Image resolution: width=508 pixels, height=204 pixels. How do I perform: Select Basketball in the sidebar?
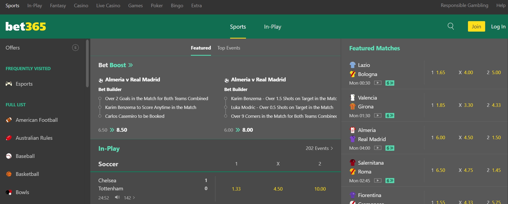click(27, 174)
